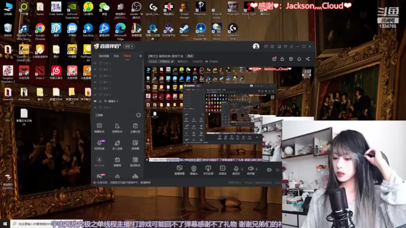Click the streamer avatar in the title bar
406x228 pixels.
(256, 46)
